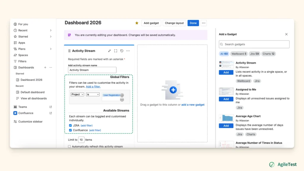Open Dashboards section in the sidebar

pos(26,67)
